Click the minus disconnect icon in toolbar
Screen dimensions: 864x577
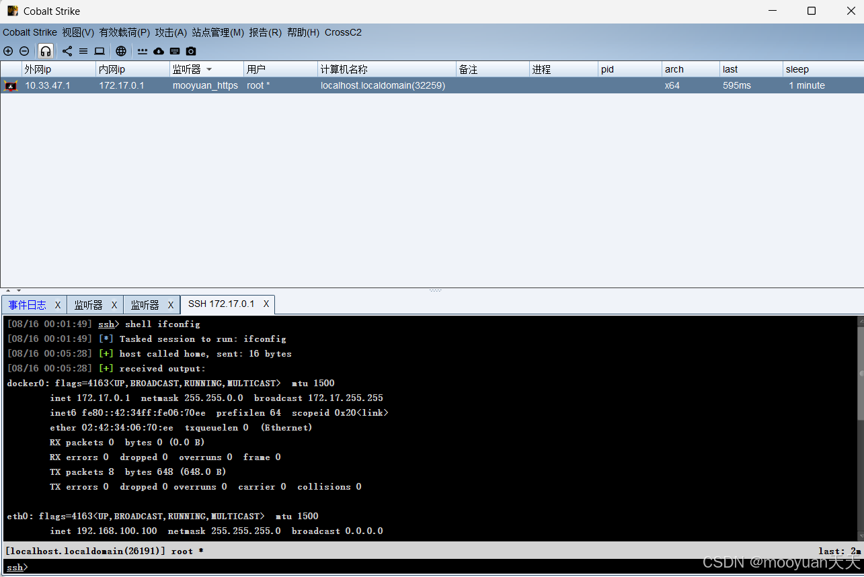tap(24, 51)
